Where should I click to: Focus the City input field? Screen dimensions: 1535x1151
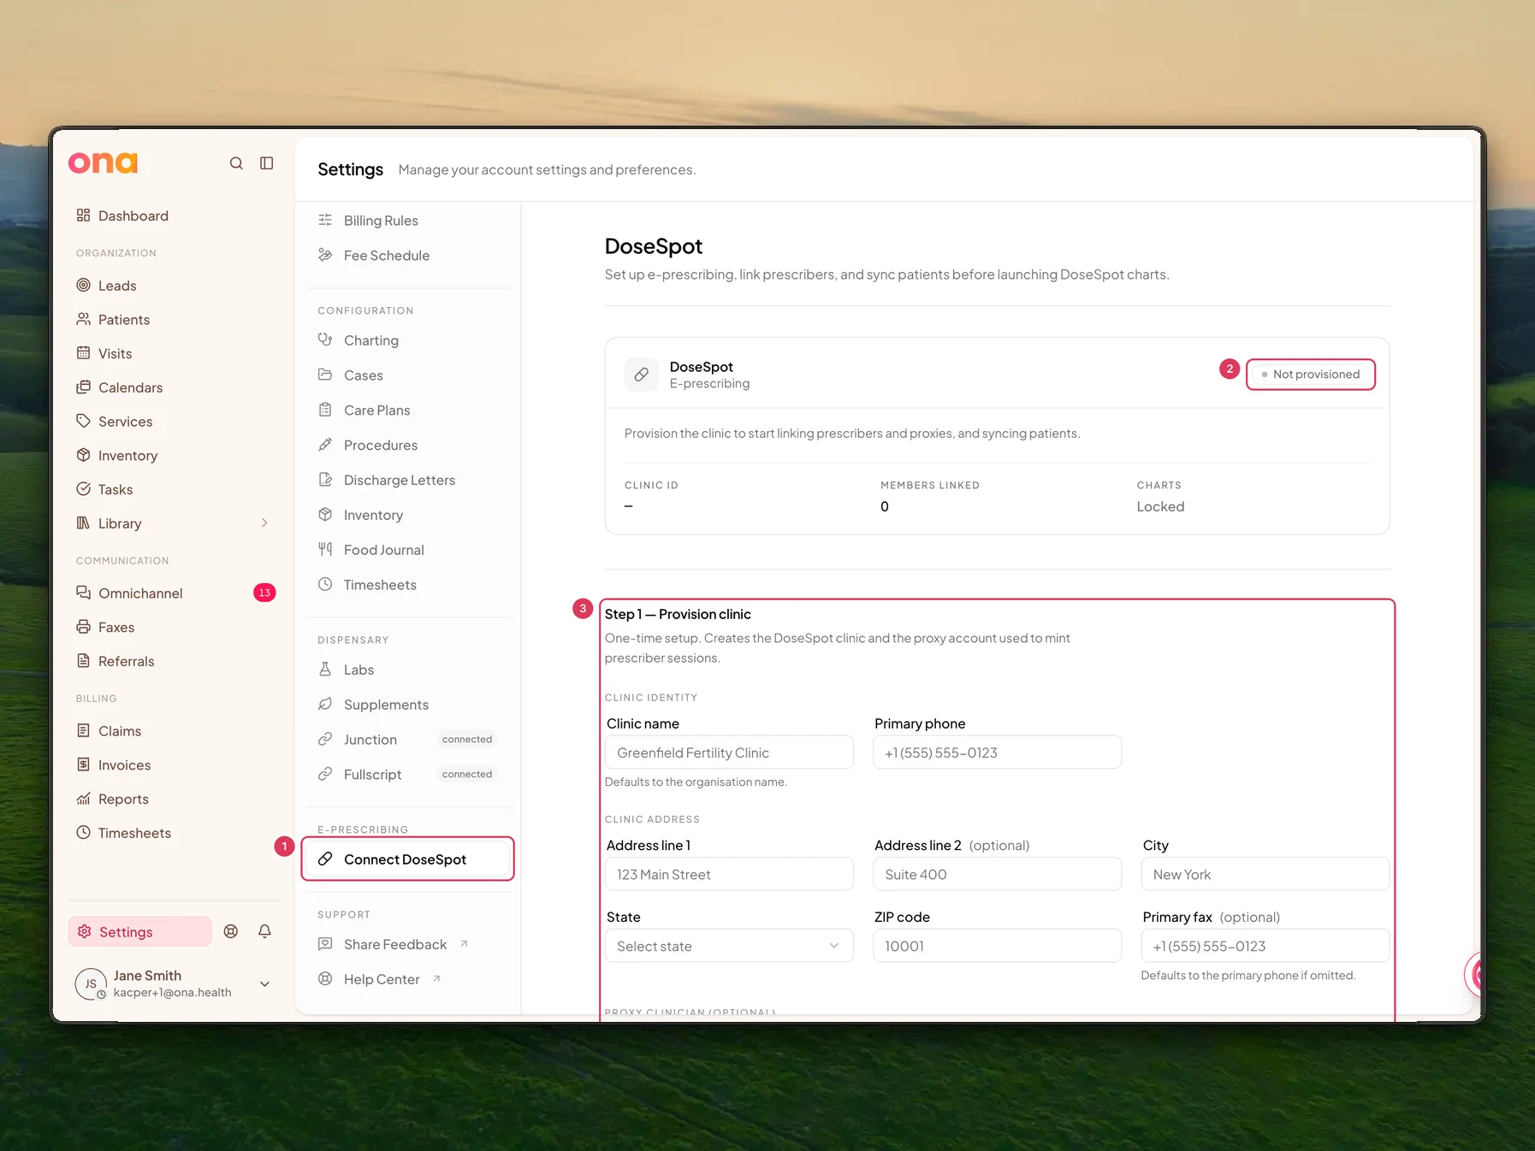(x=1265, y=874)
